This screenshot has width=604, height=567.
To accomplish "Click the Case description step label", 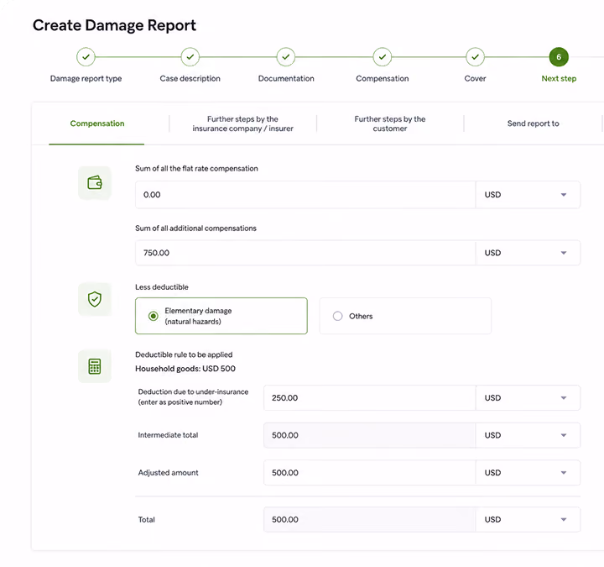I will (190, 79).
